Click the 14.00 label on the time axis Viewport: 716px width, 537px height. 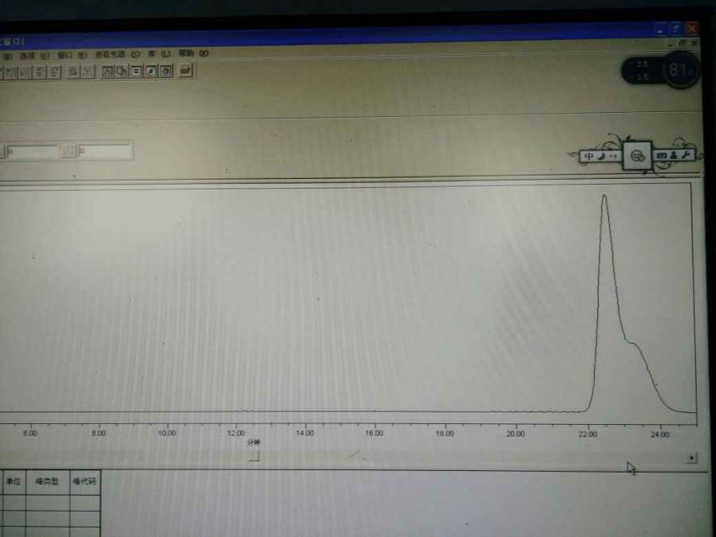[x=305, y=433]
